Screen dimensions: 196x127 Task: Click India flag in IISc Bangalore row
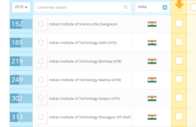[152, 24]
